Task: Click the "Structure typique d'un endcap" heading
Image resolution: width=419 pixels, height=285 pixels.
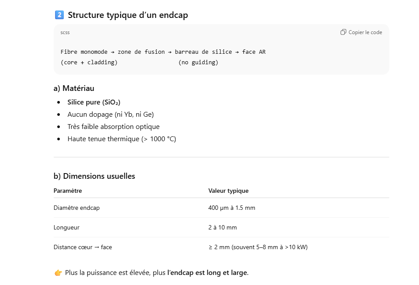Action: [x=128, y=15]
